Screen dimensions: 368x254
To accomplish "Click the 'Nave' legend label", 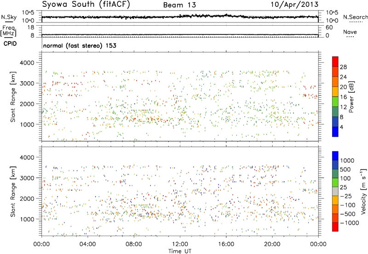I will point(350,32).
